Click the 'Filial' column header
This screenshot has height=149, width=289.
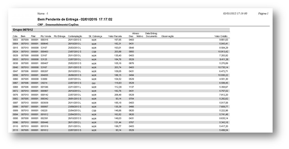click(33, 36)
